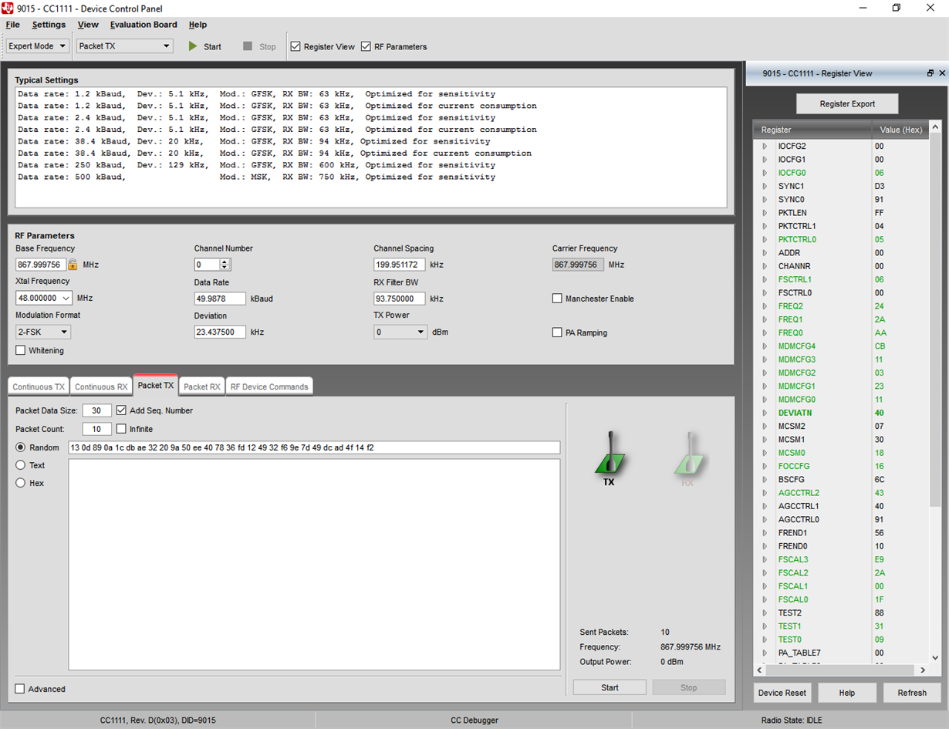The height and width of the screenshot is (729, 949).
Task: Tick the Advanced checkbox
Action: [x=20, y=689]
